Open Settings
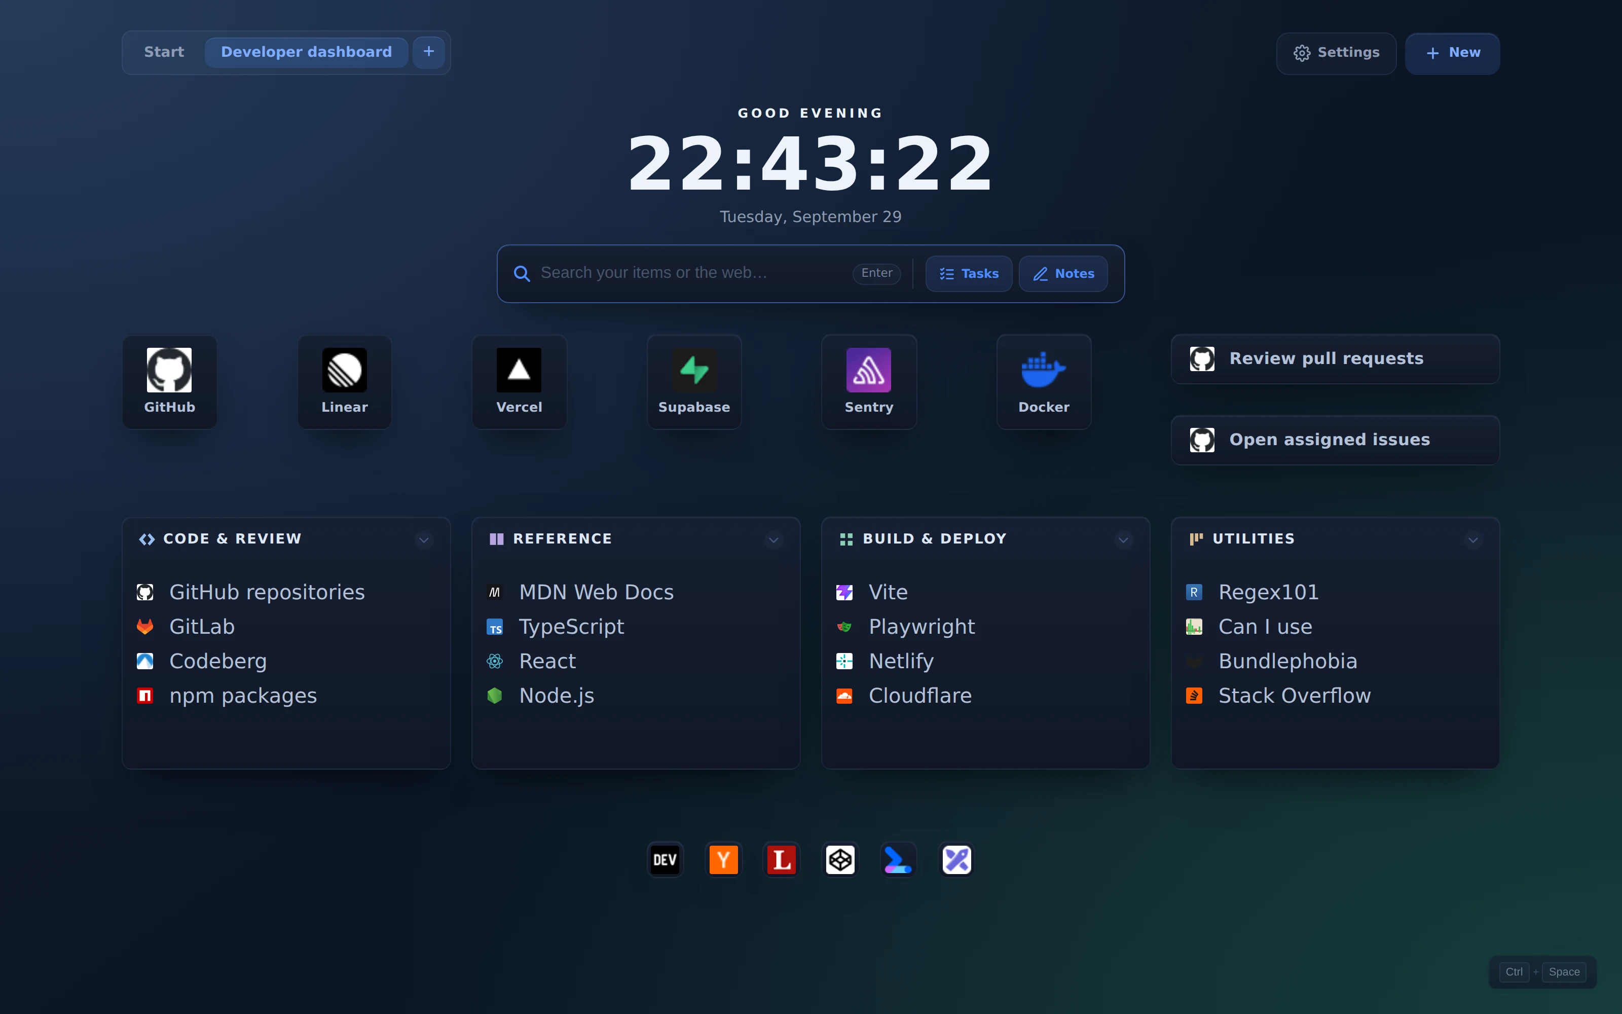The width and height of the screenshot is (1622, 1014). point(1336,53)
